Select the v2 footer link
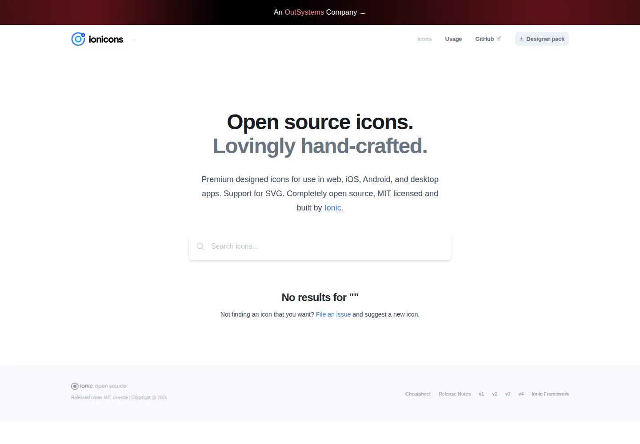Image resolution: width=640 pixels, height=444 pixels. 495,394
